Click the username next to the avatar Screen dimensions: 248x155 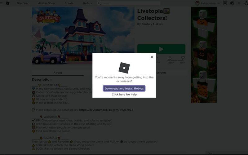pyautogui.click(x=210, y=3)
